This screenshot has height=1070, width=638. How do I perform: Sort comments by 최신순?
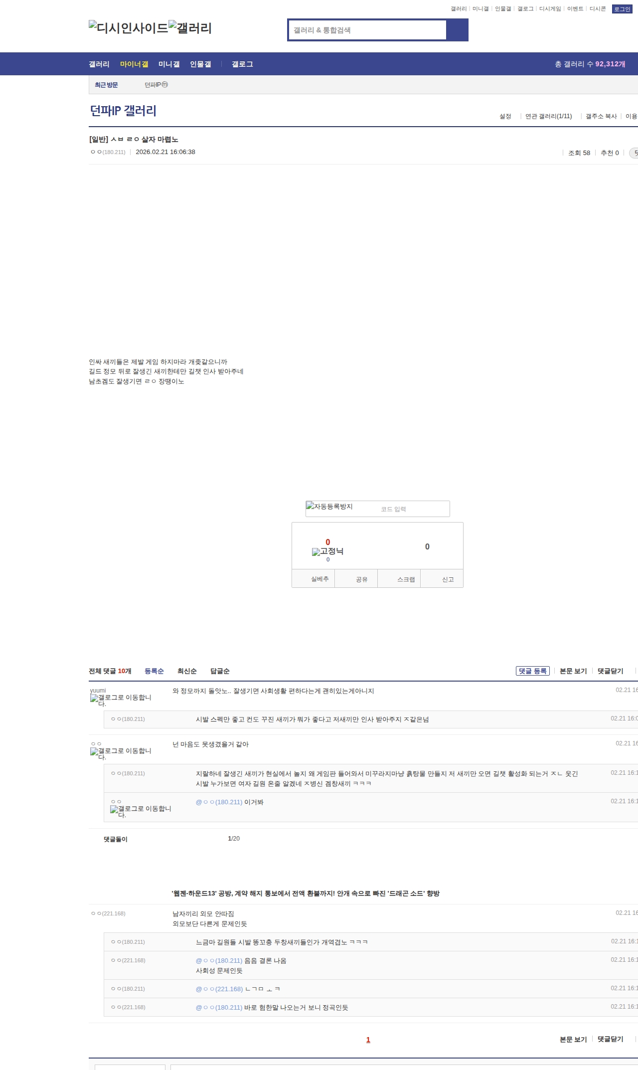point(187,671)
